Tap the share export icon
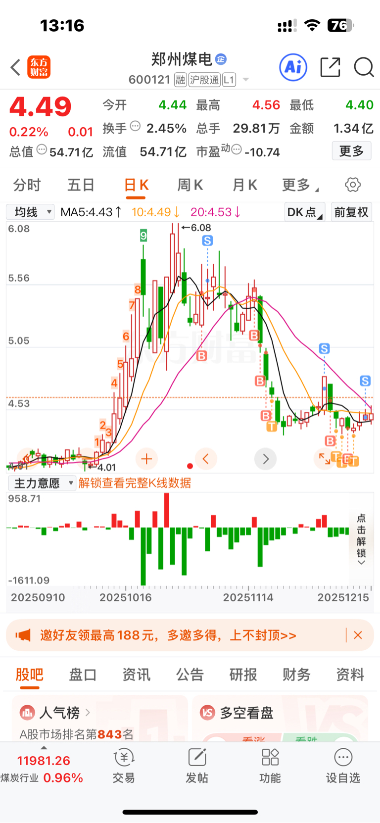Viewport: 380px width, 823px height. (x=330, y=67)
